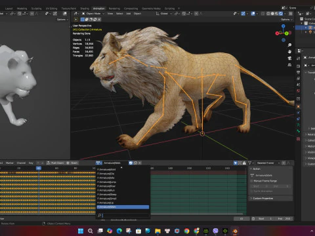This screenshot has height=236, width=315.
Task: Open the viewport View menu
Action: pos(110,14)
